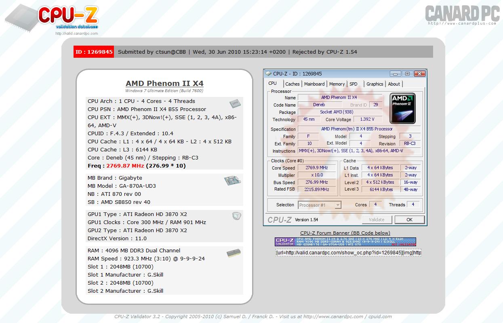This screenshot has width=503, height=323.
Task: Open the valid.canardpc.com link under logo
Action: pos(77,34)
